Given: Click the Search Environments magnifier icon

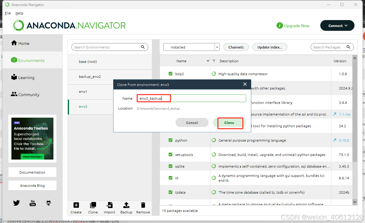Looking at the screenshot, I should [x=143, y=47].
